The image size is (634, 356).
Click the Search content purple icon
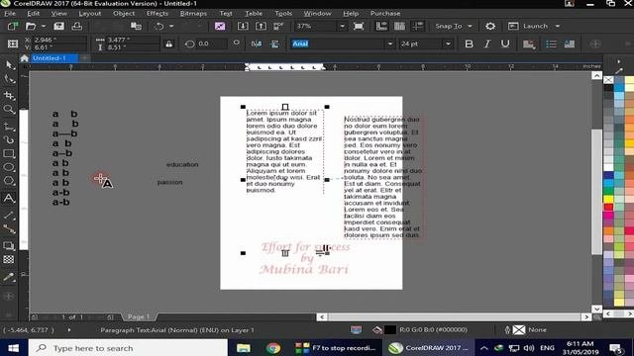tap(220, 27)
